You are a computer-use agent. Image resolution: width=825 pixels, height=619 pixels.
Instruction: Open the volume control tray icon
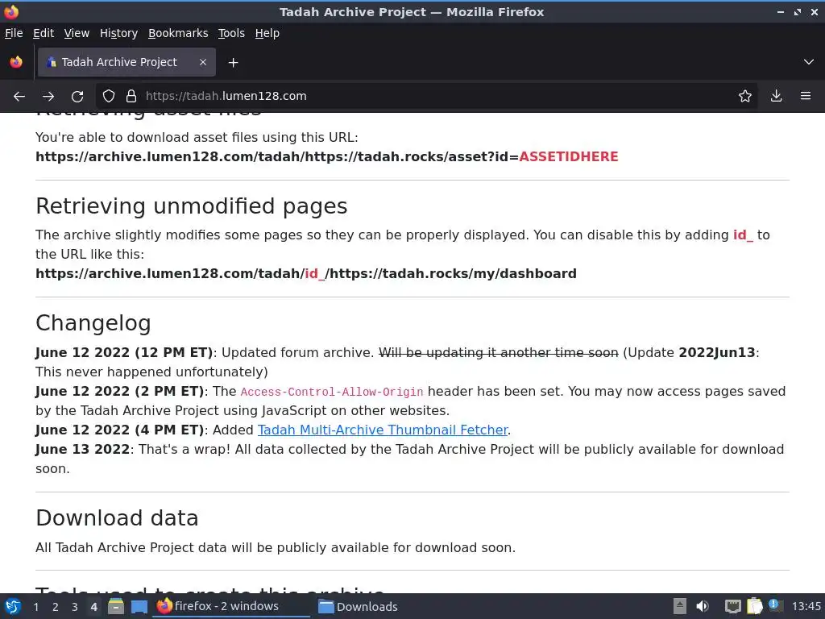702,606
